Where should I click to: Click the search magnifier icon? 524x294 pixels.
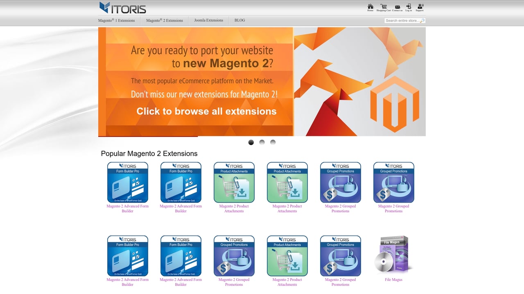422,20
